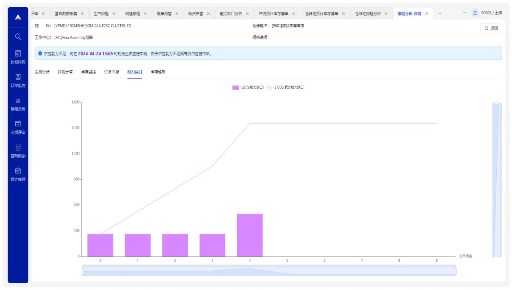This screenshot has height=290, width=512.
Task: Click the 订单周期 axis label
Action: (465, 256)
